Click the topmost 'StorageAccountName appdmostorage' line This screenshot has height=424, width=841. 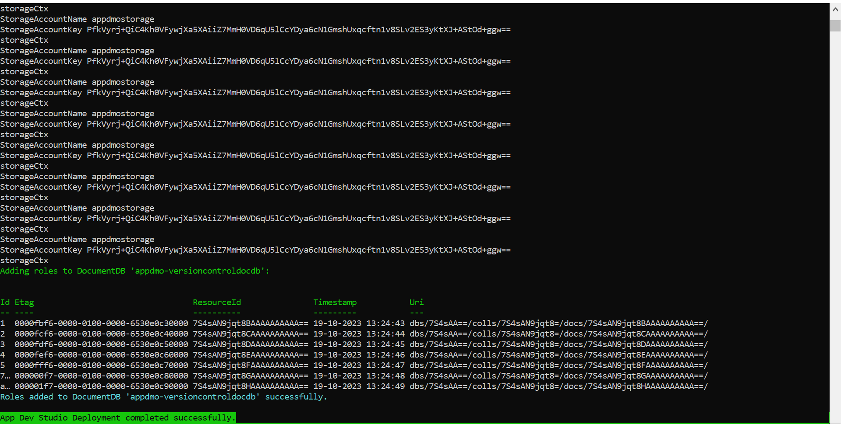click(77, 19)
